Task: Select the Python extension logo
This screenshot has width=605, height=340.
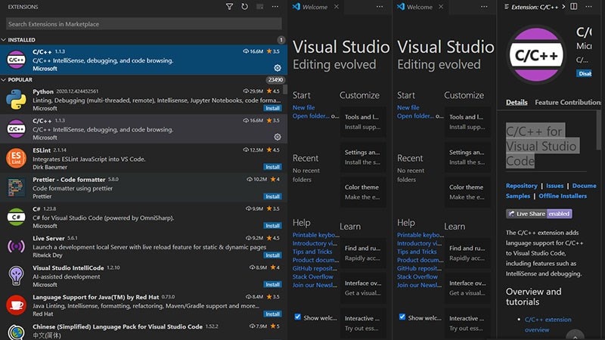Action: (16, 100)
